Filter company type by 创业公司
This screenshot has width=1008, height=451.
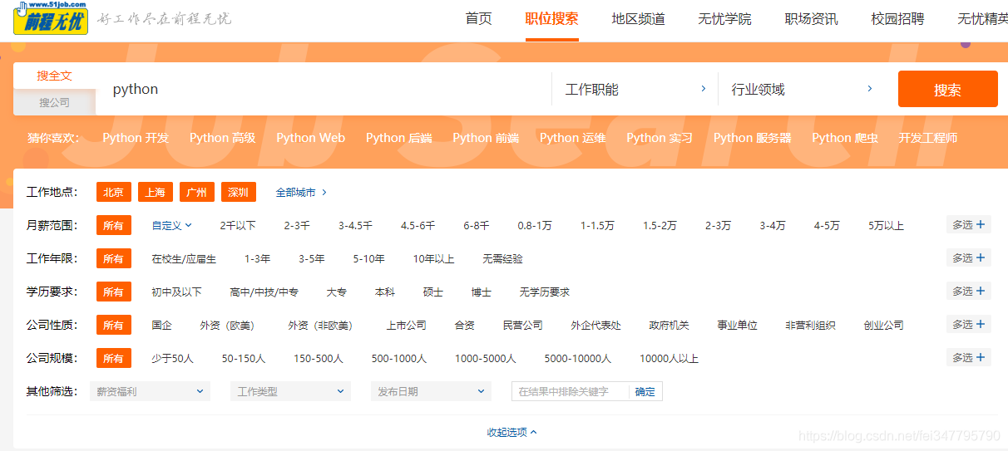[883, 325]
